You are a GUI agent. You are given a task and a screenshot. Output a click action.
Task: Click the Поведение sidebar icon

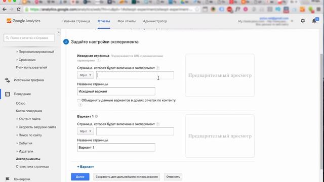click(x=8, y=94)
